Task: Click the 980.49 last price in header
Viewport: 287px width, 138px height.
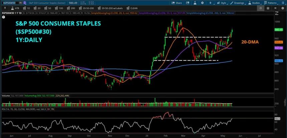Action: 72,3
